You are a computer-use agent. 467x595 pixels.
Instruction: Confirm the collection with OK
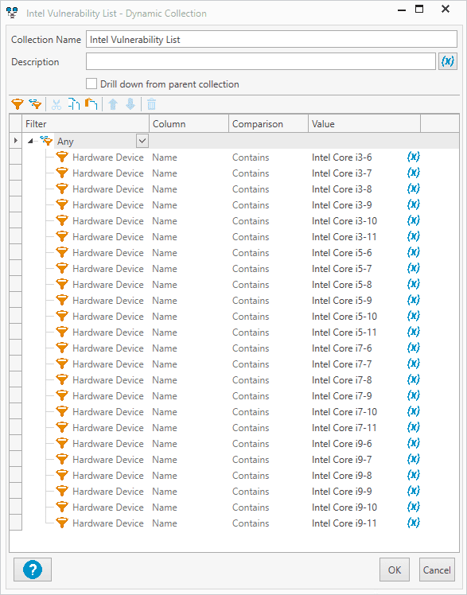coord(395,570)
